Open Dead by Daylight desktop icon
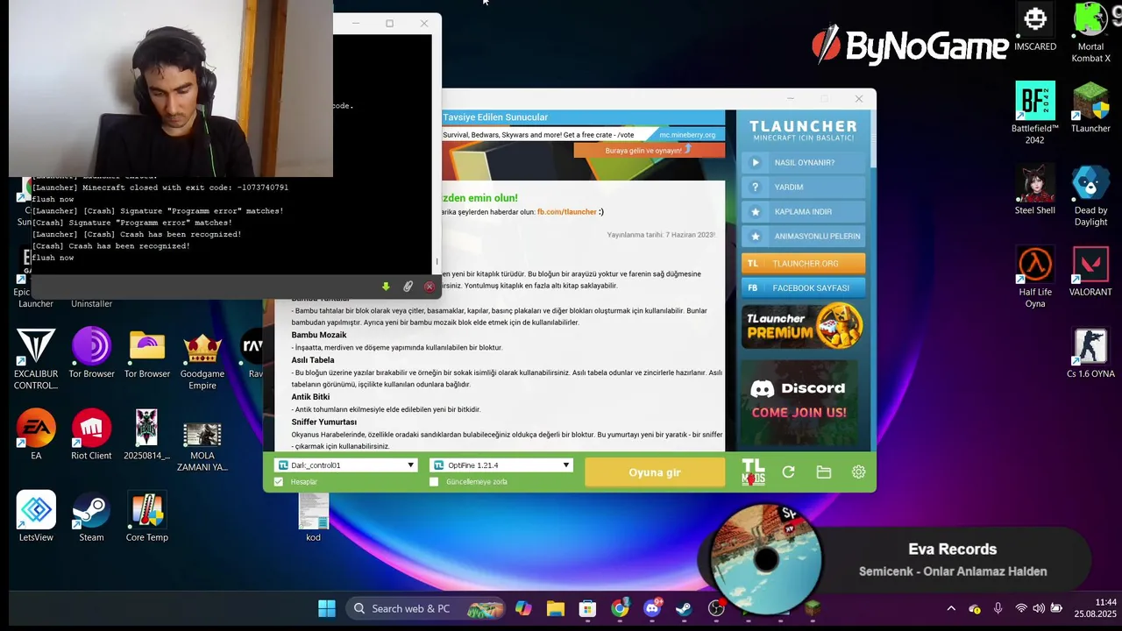 pos(1090,195)
